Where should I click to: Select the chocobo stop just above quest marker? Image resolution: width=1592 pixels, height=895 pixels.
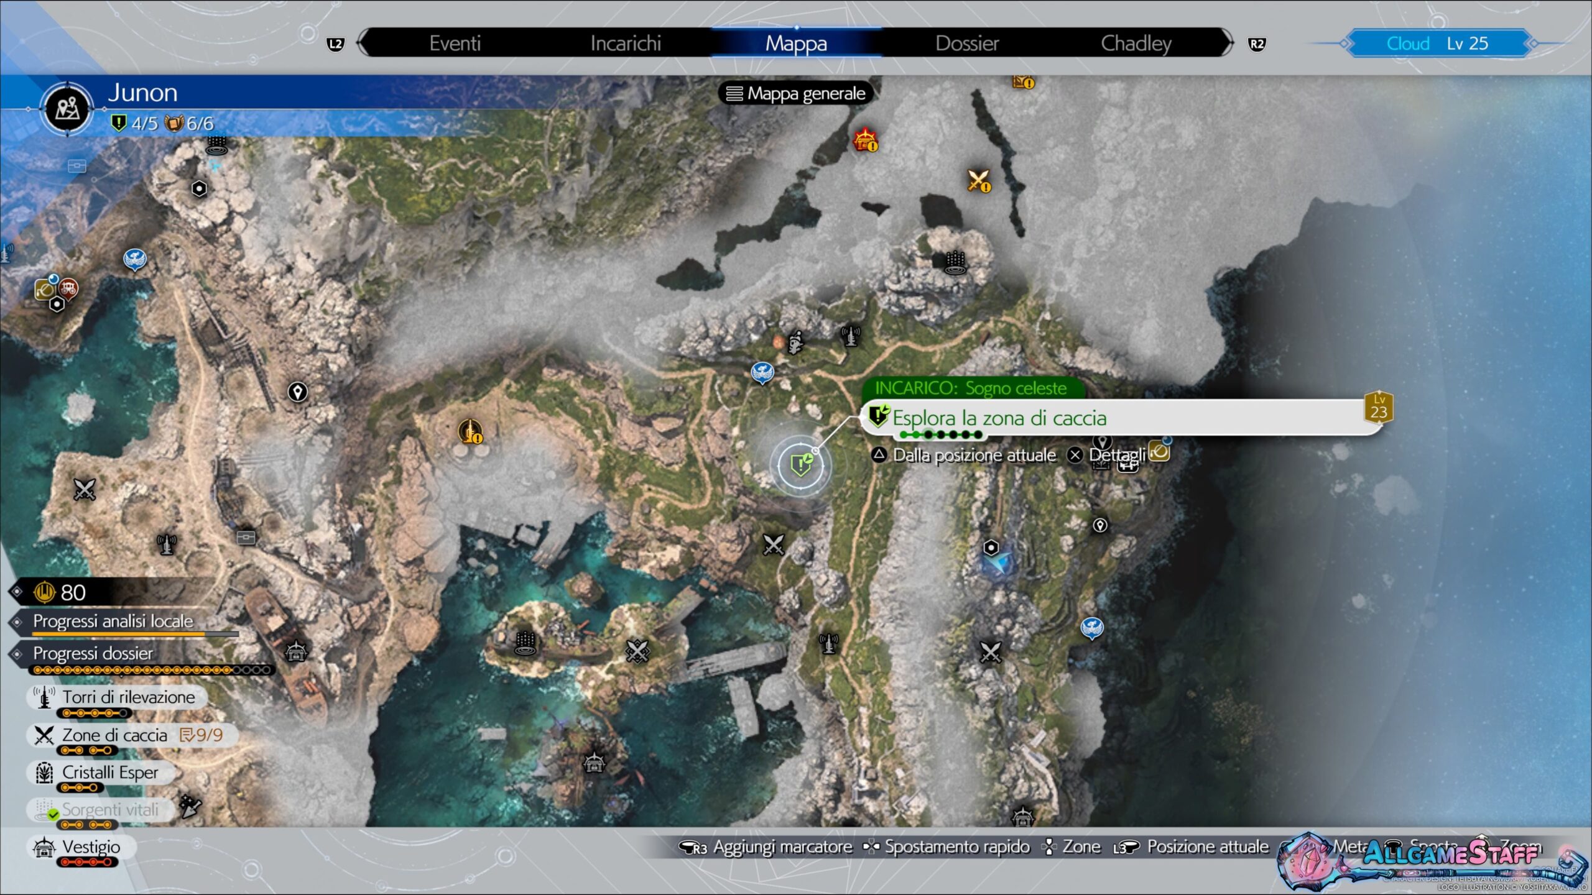[x=762, y=374]
